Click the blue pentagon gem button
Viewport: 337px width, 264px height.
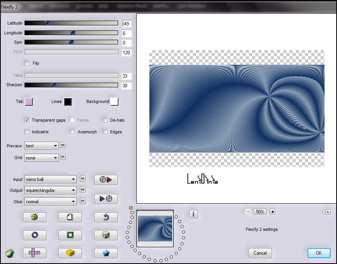(x=106, y=253)
